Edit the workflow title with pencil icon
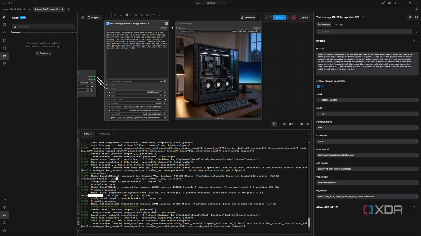The width and height of the screenshot is (421, 236). tap(363, 17)
